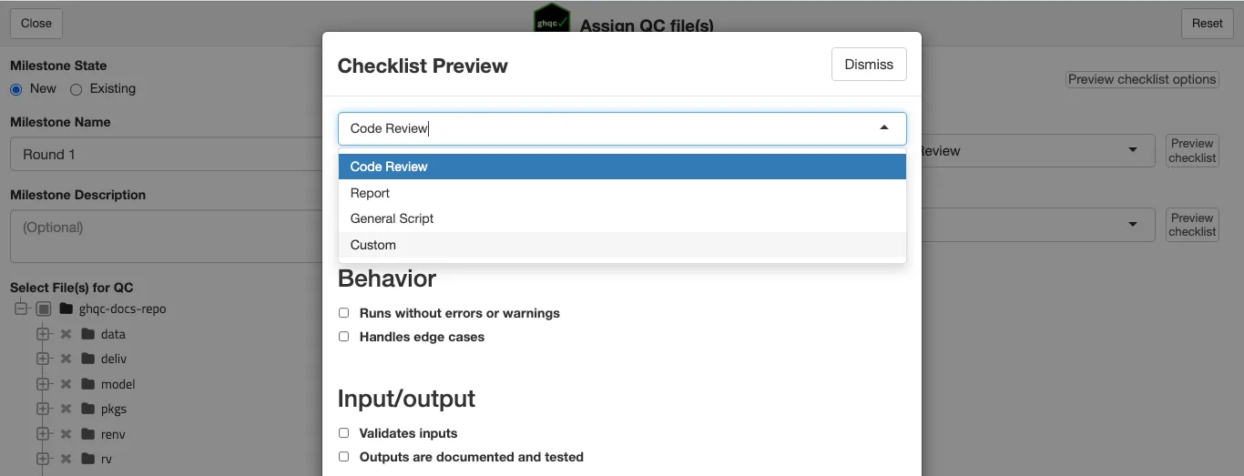Expand the data folder node
Viewport: 1244px width, 476px height.
coord(42,334)
